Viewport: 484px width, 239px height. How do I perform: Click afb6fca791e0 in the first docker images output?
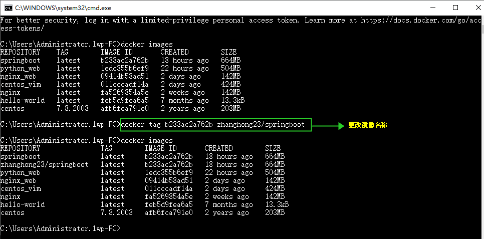(124, 109)
